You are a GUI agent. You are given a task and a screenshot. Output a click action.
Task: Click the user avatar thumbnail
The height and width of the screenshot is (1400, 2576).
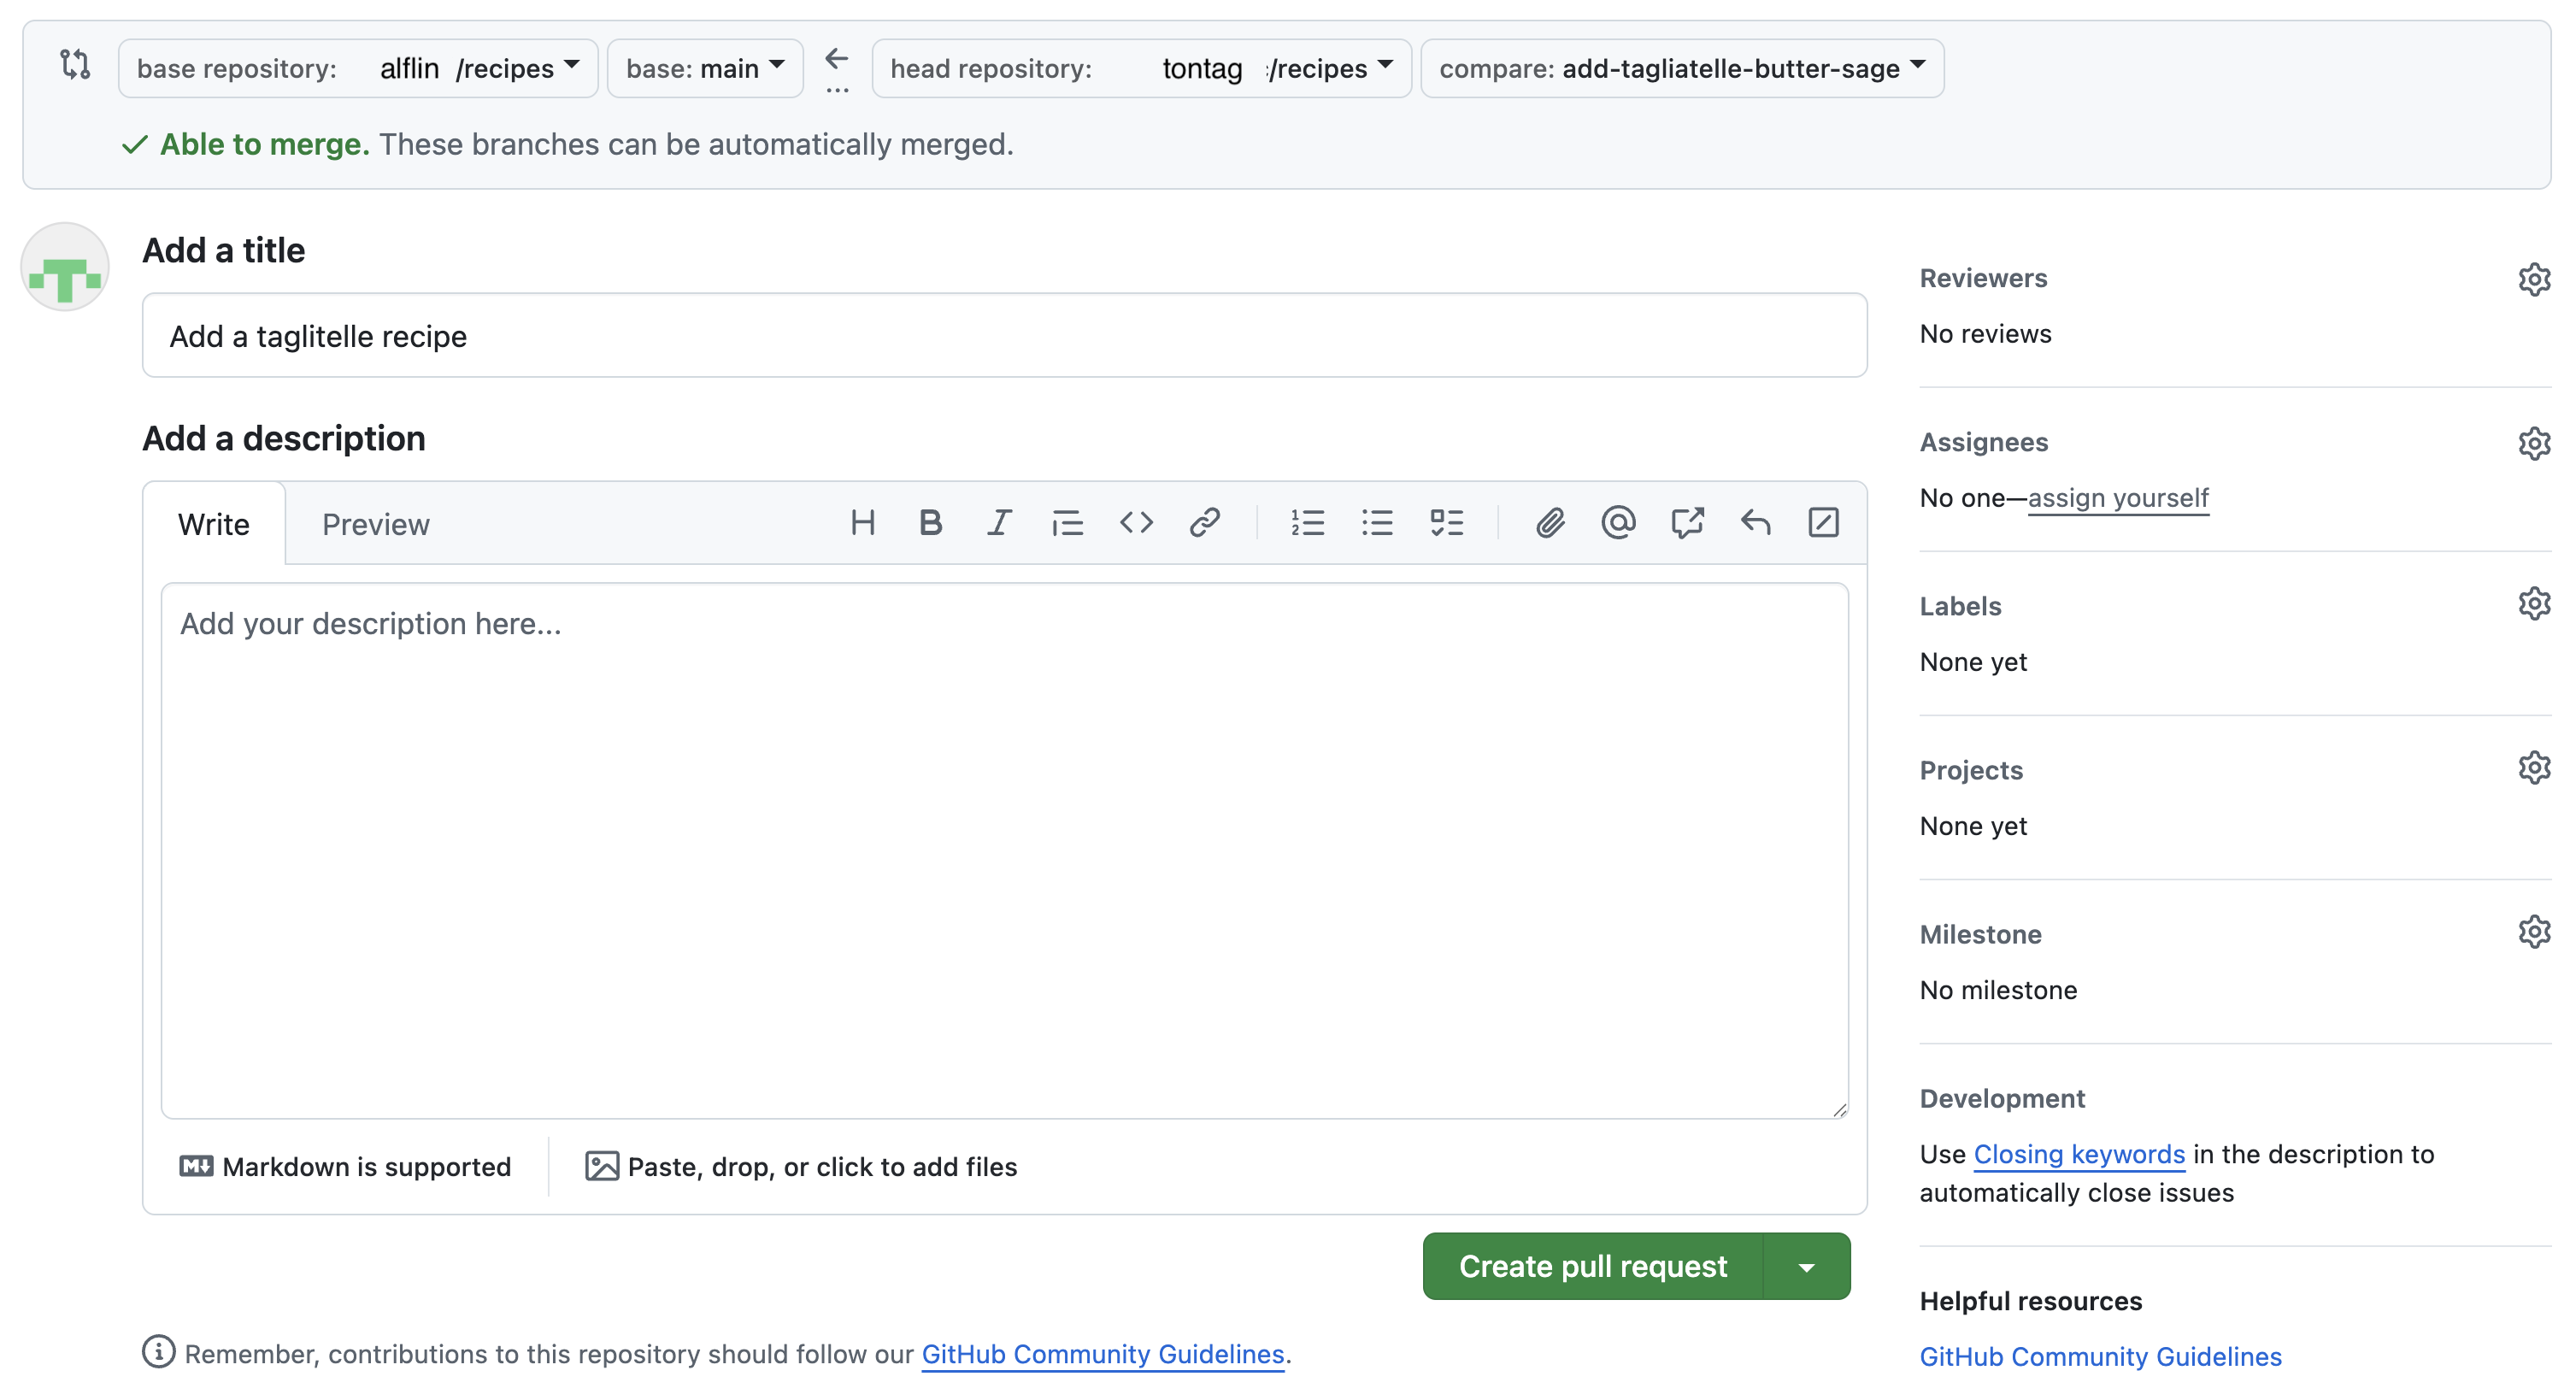(65, 267)
